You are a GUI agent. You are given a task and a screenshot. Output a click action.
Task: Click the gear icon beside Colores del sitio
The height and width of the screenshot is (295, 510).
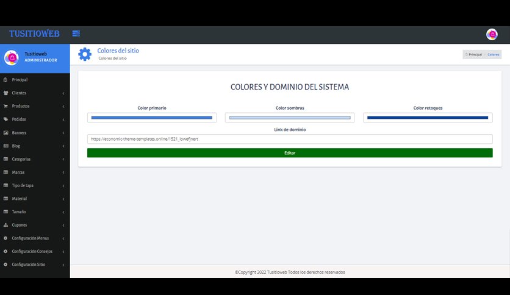(x=85, y=54)
